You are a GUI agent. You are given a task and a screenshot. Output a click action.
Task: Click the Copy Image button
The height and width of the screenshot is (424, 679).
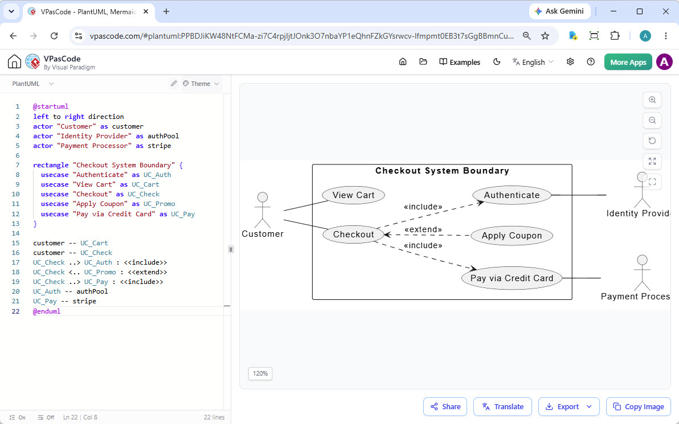point(639,407)
